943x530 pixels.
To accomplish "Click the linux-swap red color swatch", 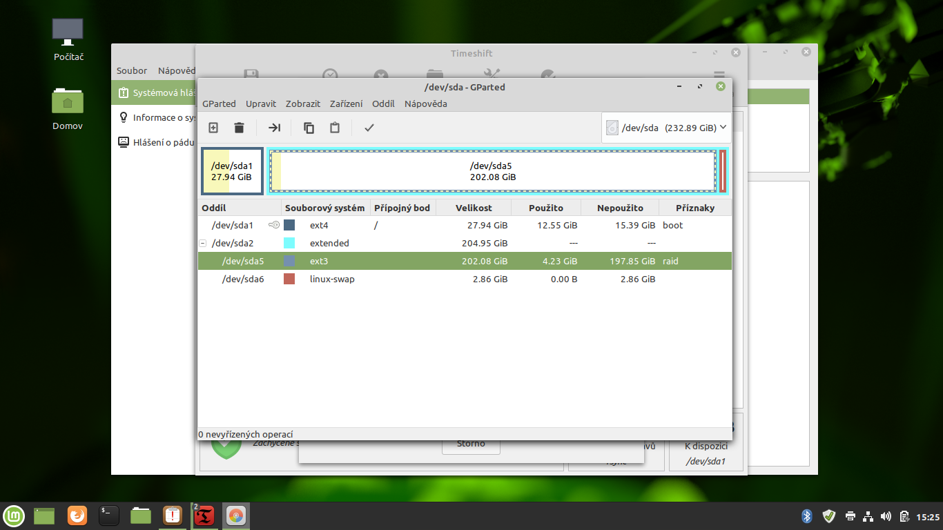I will point(289,279).
